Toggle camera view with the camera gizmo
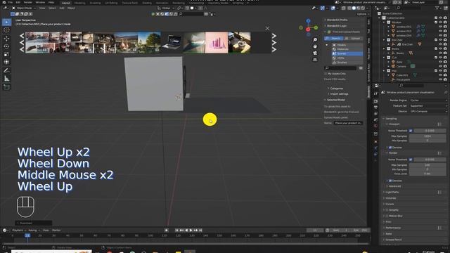 point(315,53)
